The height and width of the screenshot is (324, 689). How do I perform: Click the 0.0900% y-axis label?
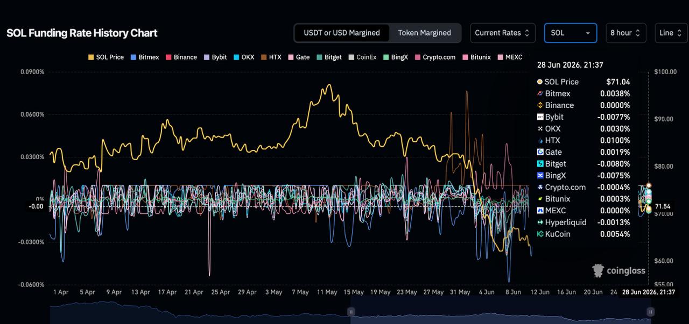coord(32,72)
